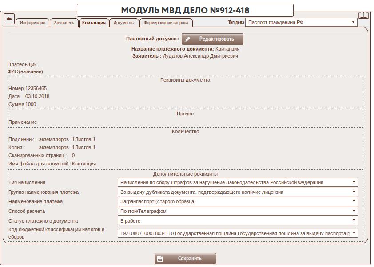Image resolution: width=374 pixels, height=267 pixels.
Task: Click applicant name Луданов Александр Дмитриевич
Action: click(201, 56)
